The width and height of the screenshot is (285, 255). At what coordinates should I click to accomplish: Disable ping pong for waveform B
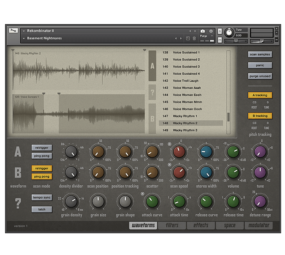pyautogui.click(x=42, y=176)
